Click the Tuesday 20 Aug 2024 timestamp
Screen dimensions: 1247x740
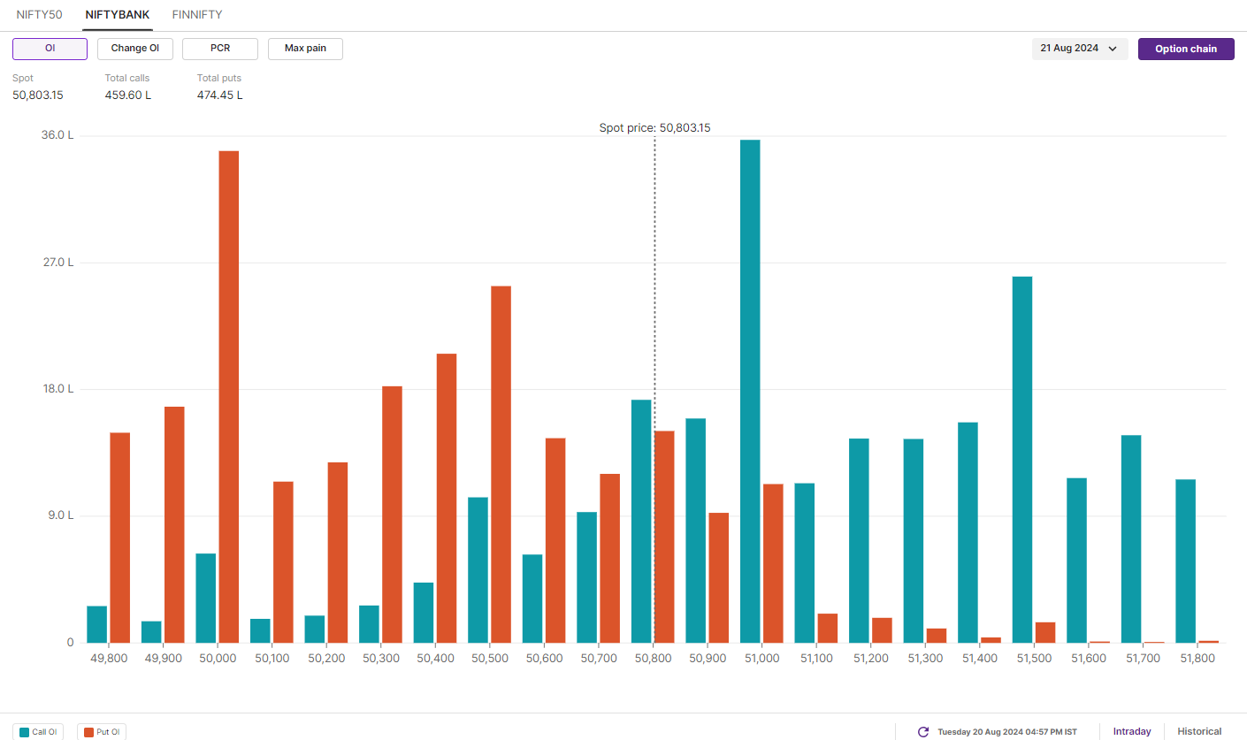pos(1007,732)
